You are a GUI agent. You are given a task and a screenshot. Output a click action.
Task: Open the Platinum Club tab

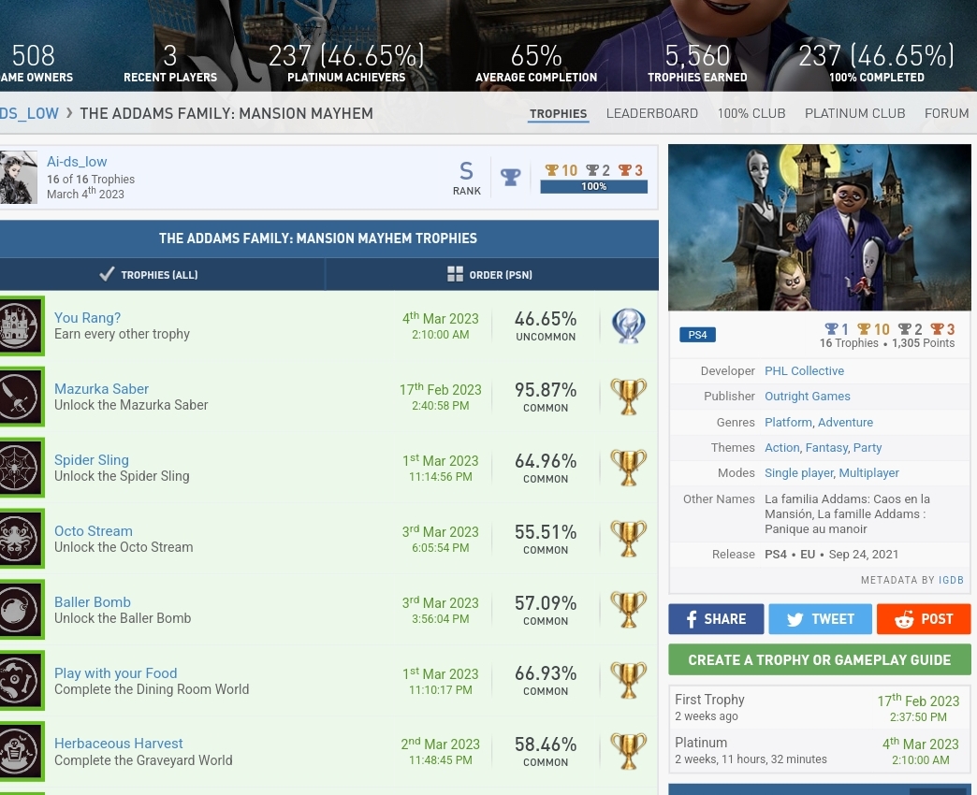pyautogui.click(x=855, y=113)
